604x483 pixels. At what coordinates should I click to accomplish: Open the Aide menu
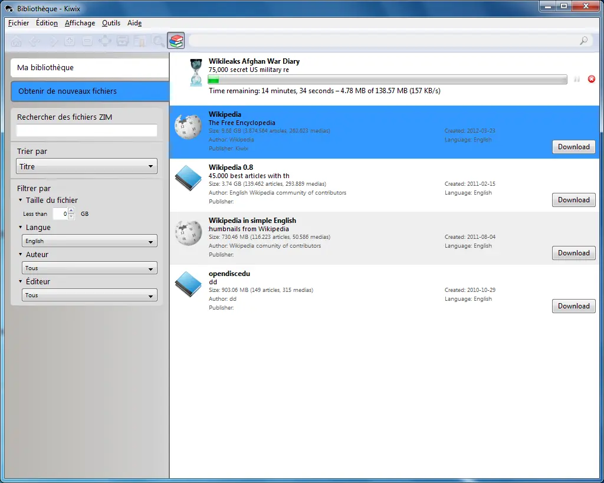pyautogui.click(x=134, y=23)
